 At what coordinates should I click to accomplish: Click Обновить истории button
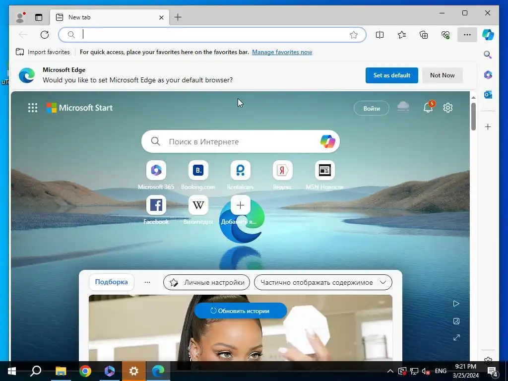pos(241,311)
